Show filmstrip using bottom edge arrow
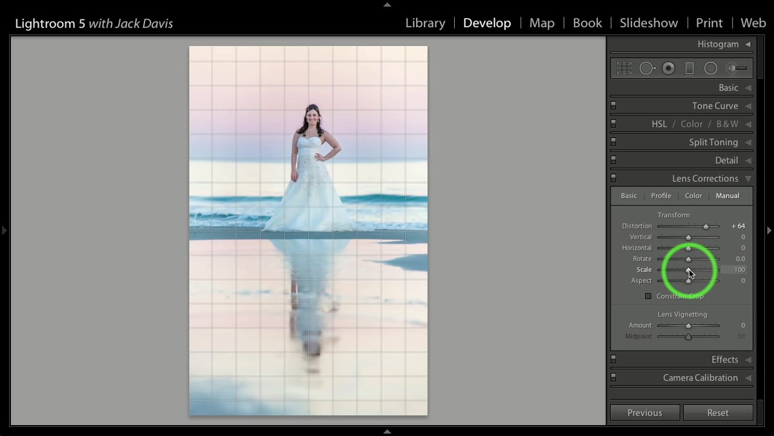774x436 pixels. [x=387, y=431]
